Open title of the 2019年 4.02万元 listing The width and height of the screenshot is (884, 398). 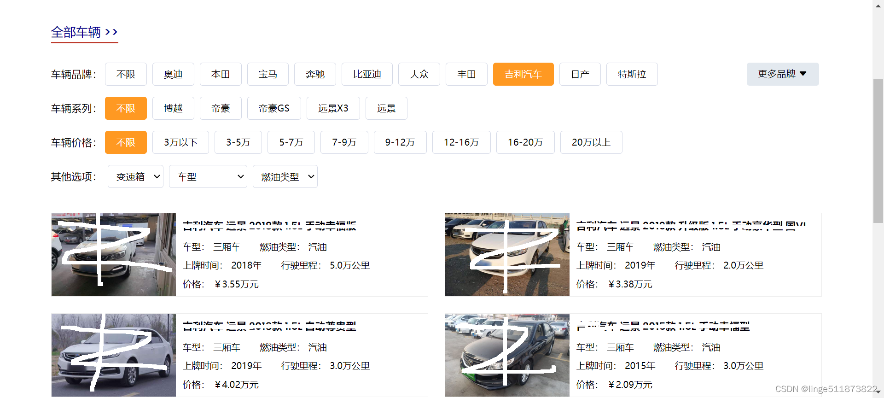269,327
